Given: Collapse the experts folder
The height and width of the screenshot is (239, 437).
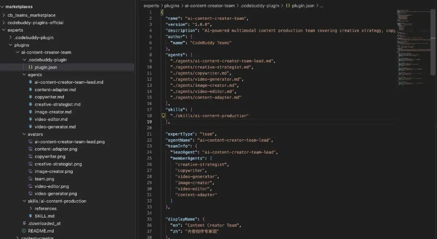Looking at the screenshot, I should pos(4,30).
